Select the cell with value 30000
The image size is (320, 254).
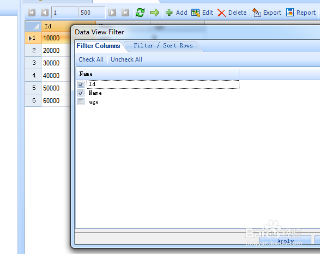coord(56,63)
